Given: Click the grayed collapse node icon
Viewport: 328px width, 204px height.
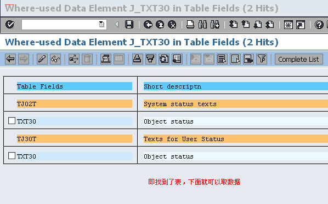Looking at the screenshot, I should point(209,59).
